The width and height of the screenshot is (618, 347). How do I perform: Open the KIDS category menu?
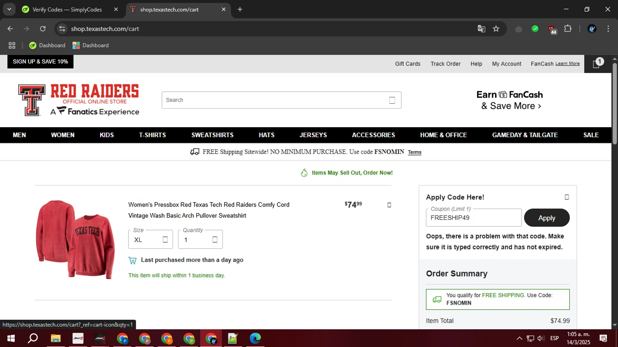[107, 135]
